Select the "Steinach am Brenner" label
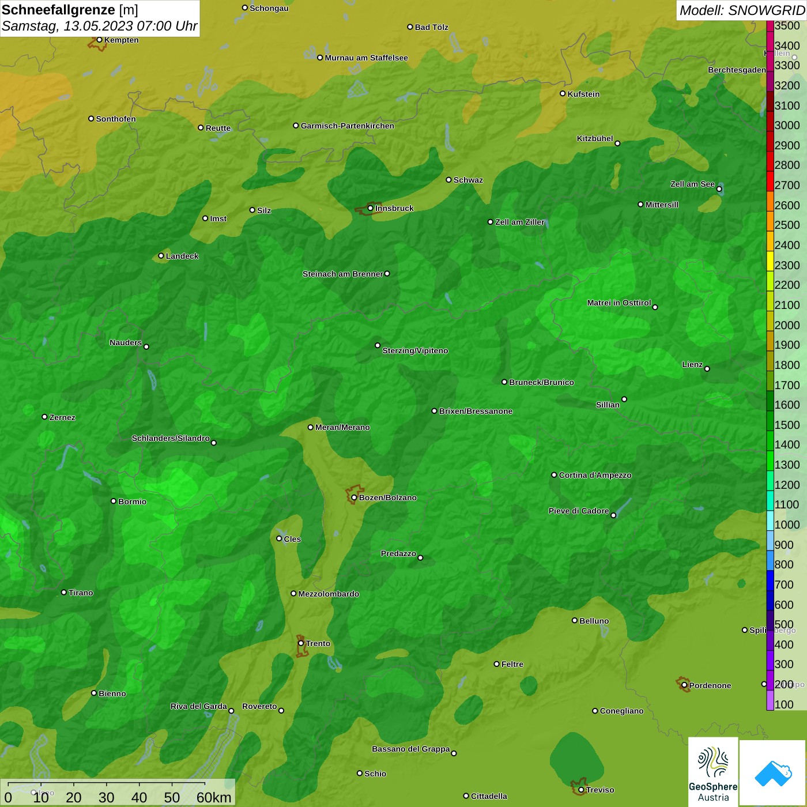807x807 pixels. coord(343,274)
